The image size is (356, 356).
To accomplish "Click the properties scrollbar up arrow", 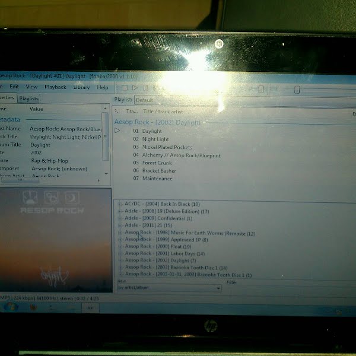I will pos(105,109).
